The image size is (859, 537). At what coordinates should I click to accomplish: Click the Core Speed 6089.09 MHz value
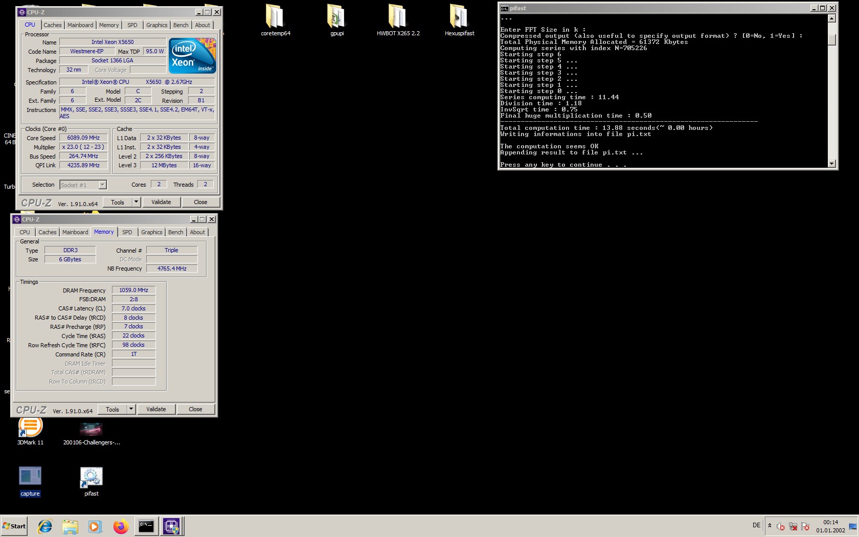83,138
